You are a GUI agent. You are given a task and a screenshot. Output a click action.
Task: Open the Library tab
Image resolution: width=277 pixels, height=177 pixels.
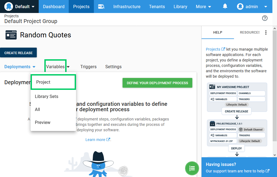click(180, 6)
